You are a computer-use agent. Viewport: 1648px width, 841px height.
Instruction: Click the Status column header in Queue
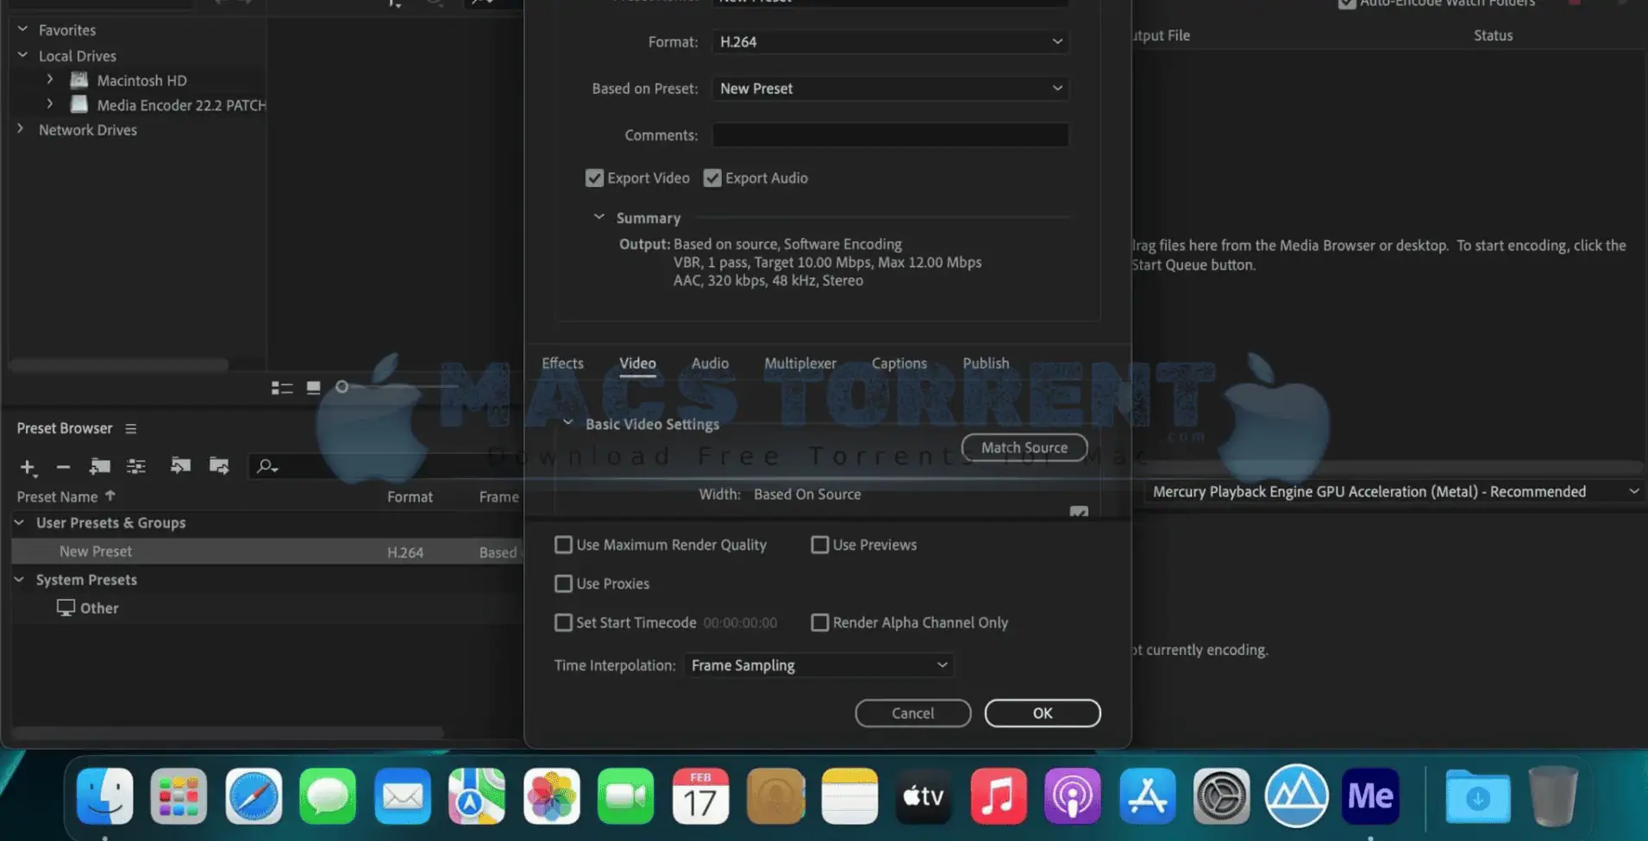coord(1493,35)
